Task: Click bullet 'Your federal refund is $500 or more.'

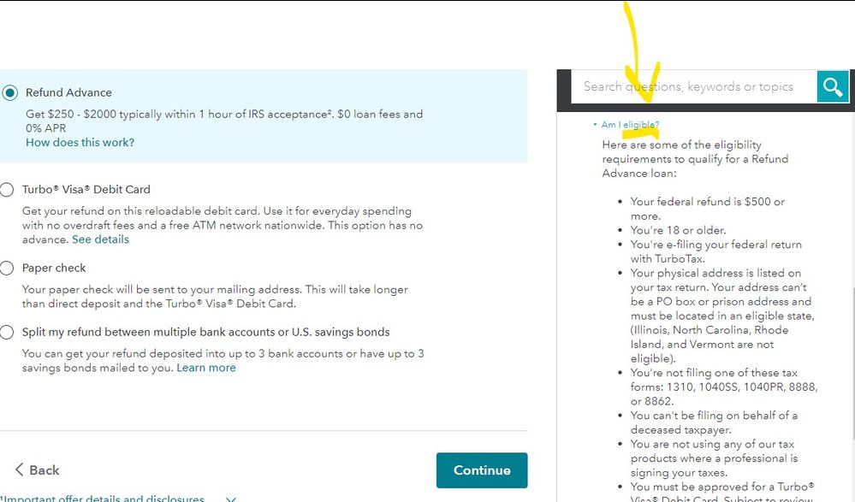Action: pos(707,209)
